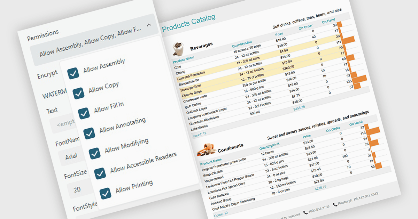Click the Condiments total $276.75
The image size is (418, 219).
[320, 188]
